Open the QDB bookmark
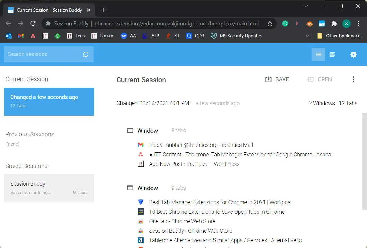The width and height of the screenshot is (367, 248). click(195, 36)
